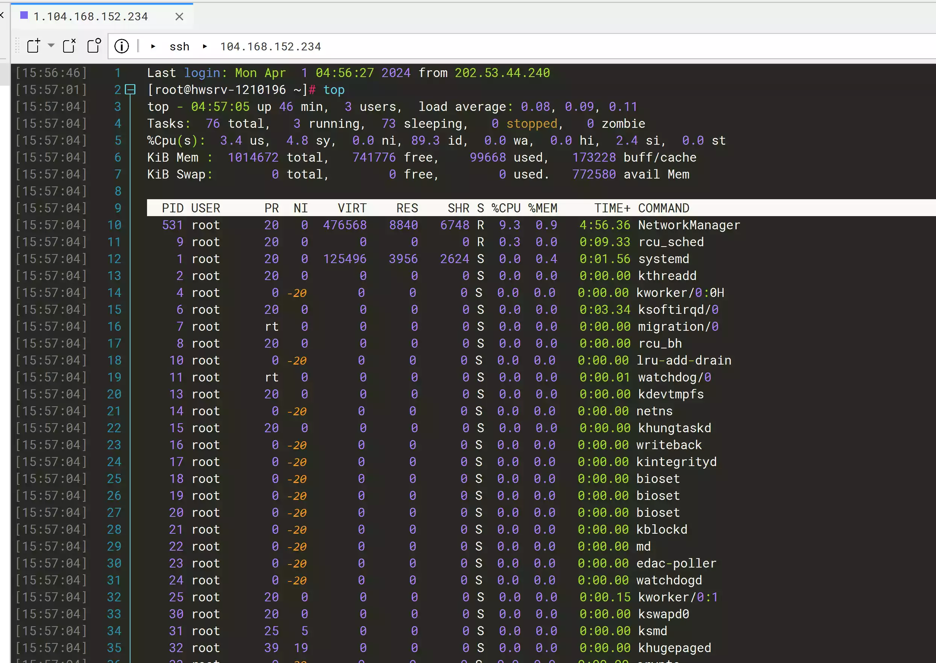The width and height of the screenshot is (936, 663).
Task: Click the rcu_sched process name
Action: tap(671, 242)
